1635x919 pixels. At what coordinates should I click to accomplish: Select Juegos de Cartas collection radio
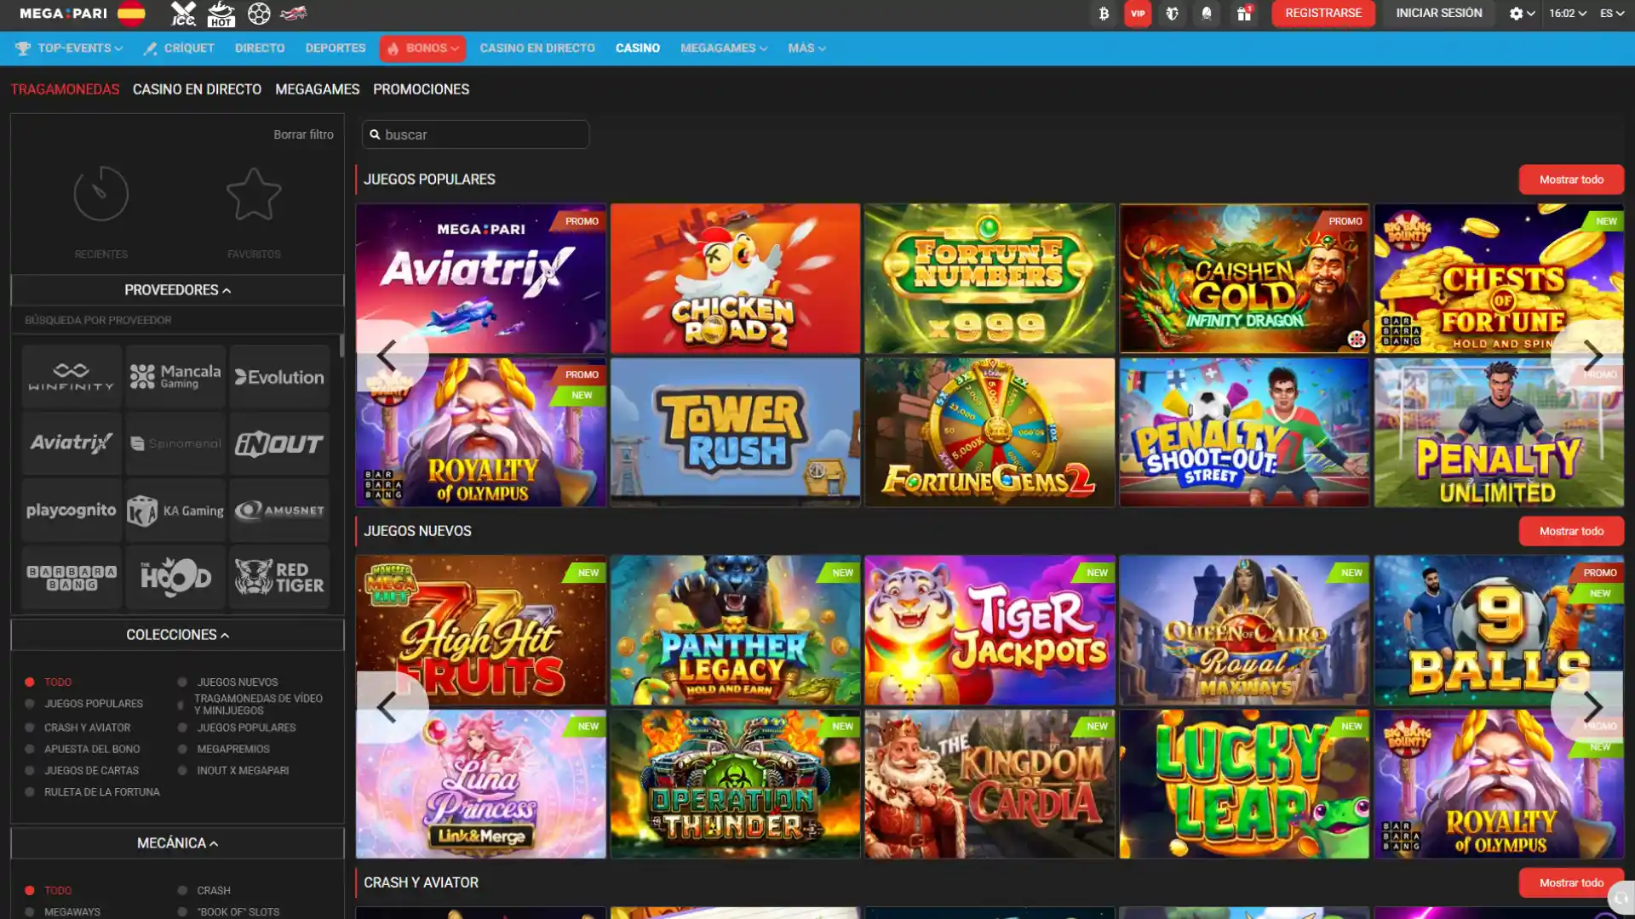pos(30,771)
